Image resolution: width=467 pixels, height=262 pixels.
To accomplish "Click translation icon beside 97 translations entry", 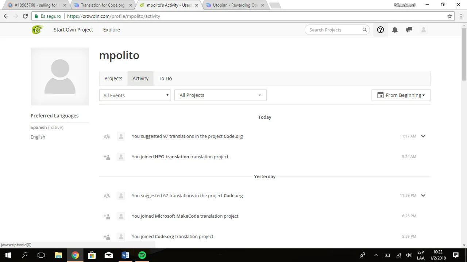I will (x=107, y=136).
